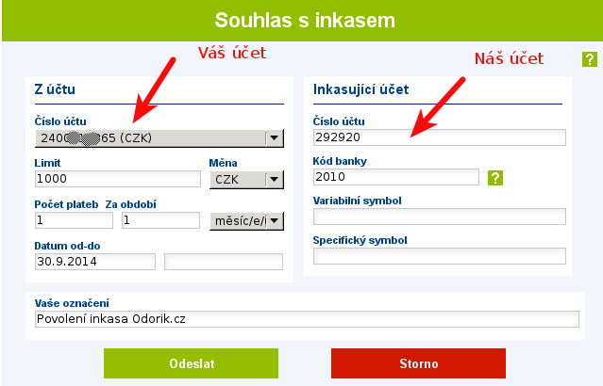Image resolution: width=603 pixels, height=386 pixels.
Task: Submit the form with Odeslat
Action: [x=192, y=363]
